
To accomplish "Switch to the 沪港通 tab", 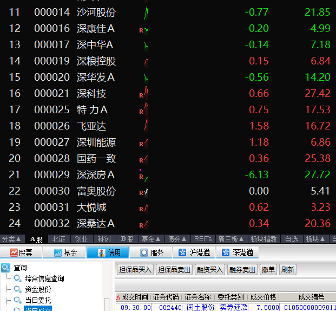I will click(x=194, y=252).
